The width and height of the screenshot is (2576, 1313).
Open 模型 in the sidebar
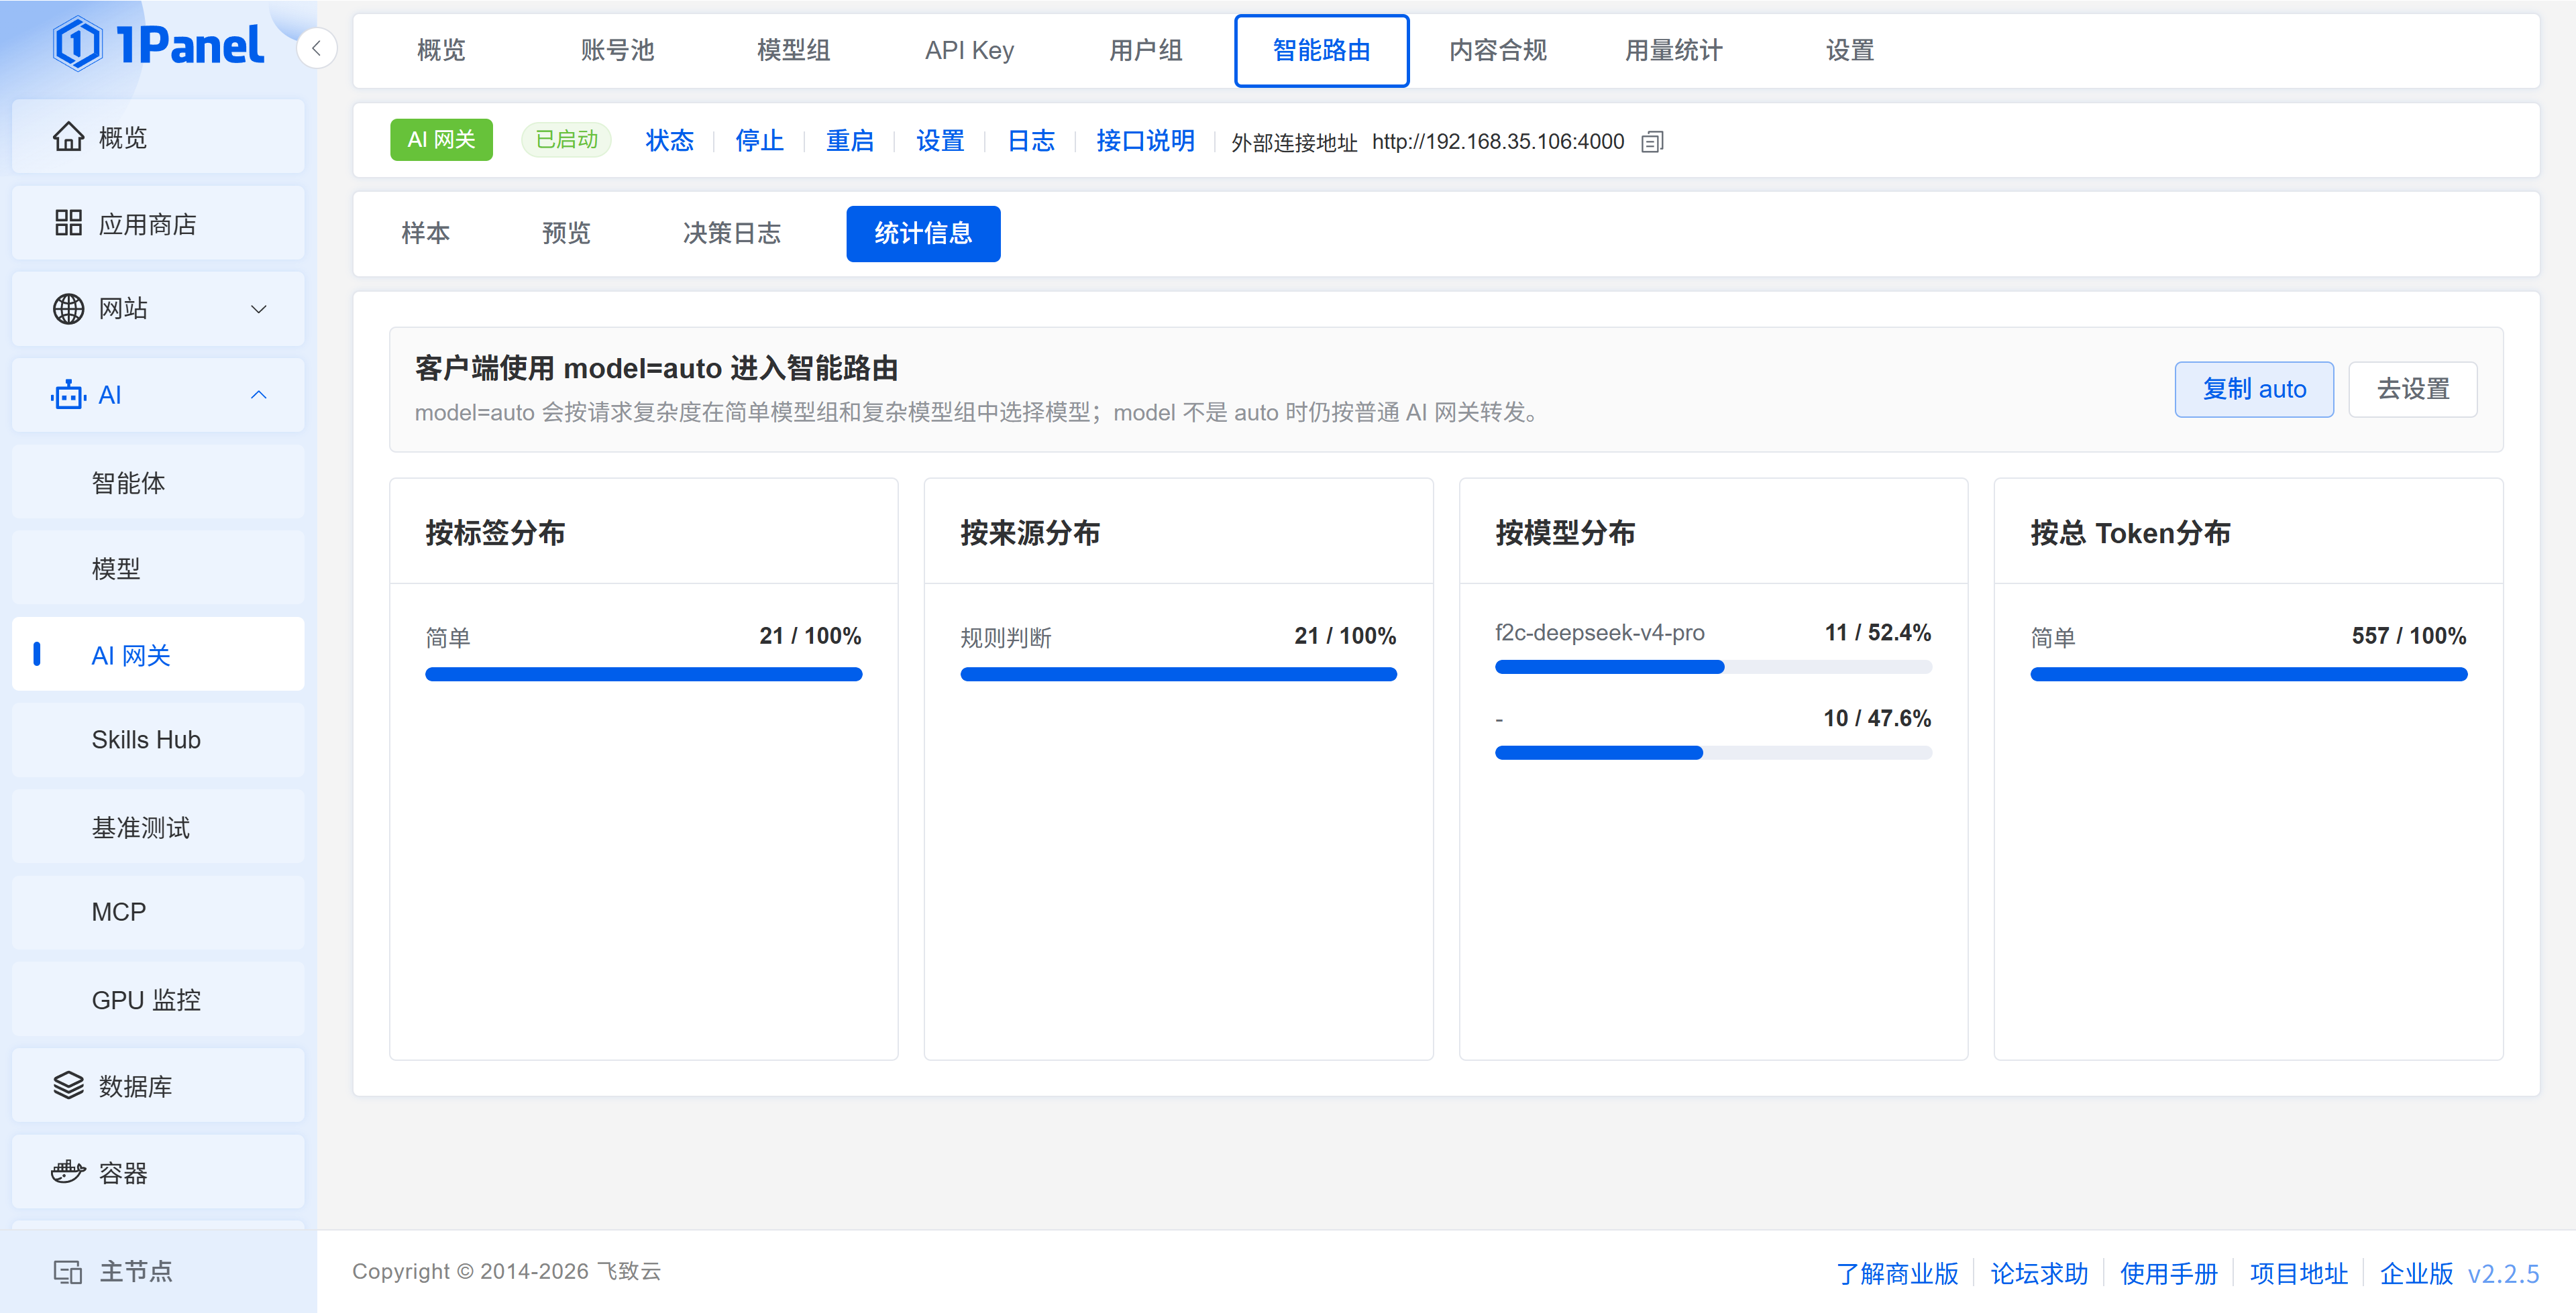(x=158, y=569)
